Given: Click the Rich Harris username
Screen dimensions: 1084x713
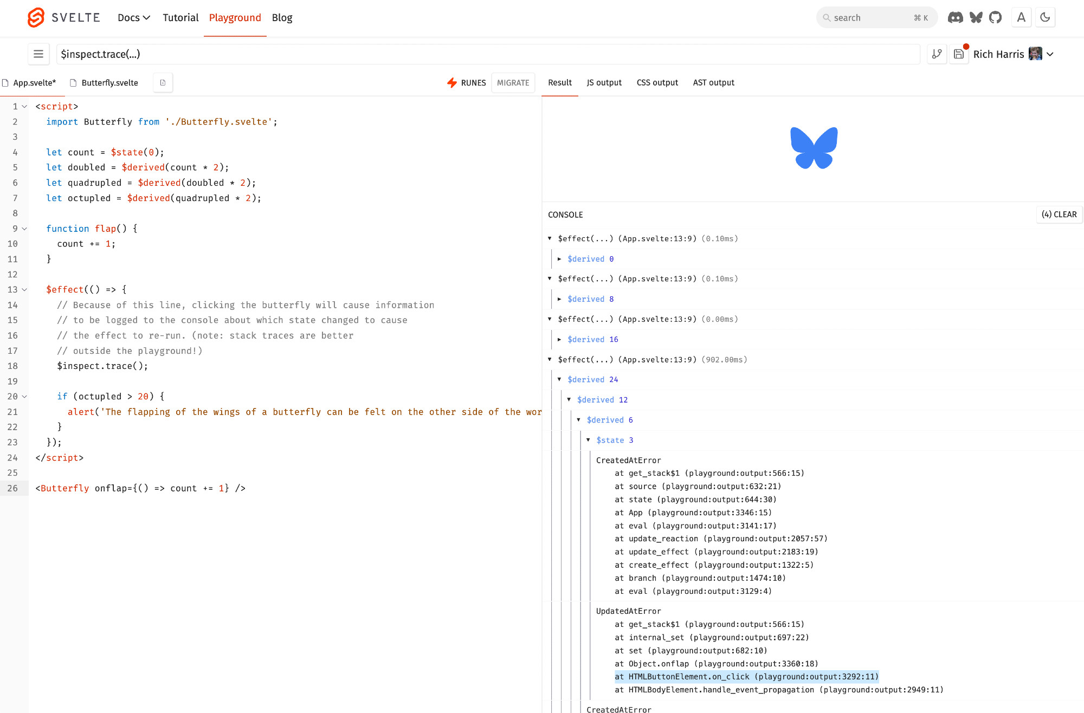Looking at the screenshot, I should point(998,54).
